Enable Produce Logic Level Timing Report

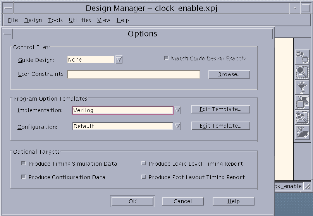coord(144,164)
